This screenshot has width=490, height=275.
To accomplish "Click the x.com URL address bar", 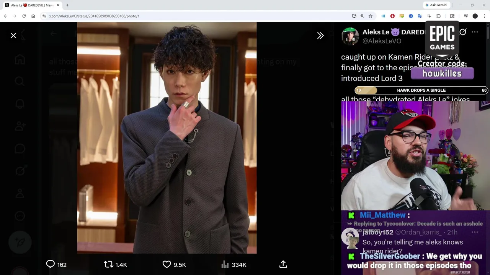I will [191, 16].
